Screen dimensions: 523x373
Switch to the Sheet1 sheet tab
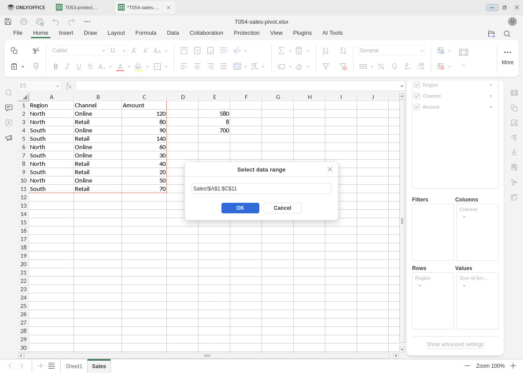pos(74,366)
